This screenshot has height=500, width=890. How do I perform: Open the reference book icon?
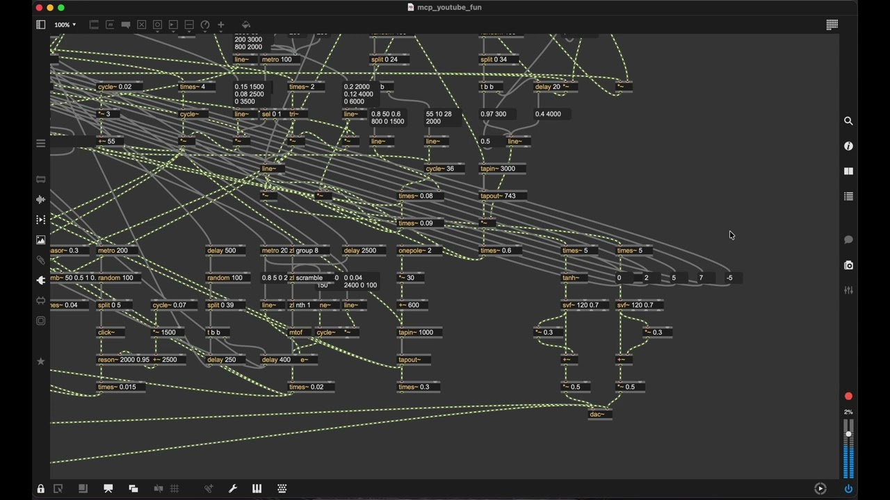[x=848, y=171]
